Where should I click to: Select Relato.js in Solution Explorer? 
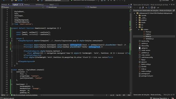(148, 36)
